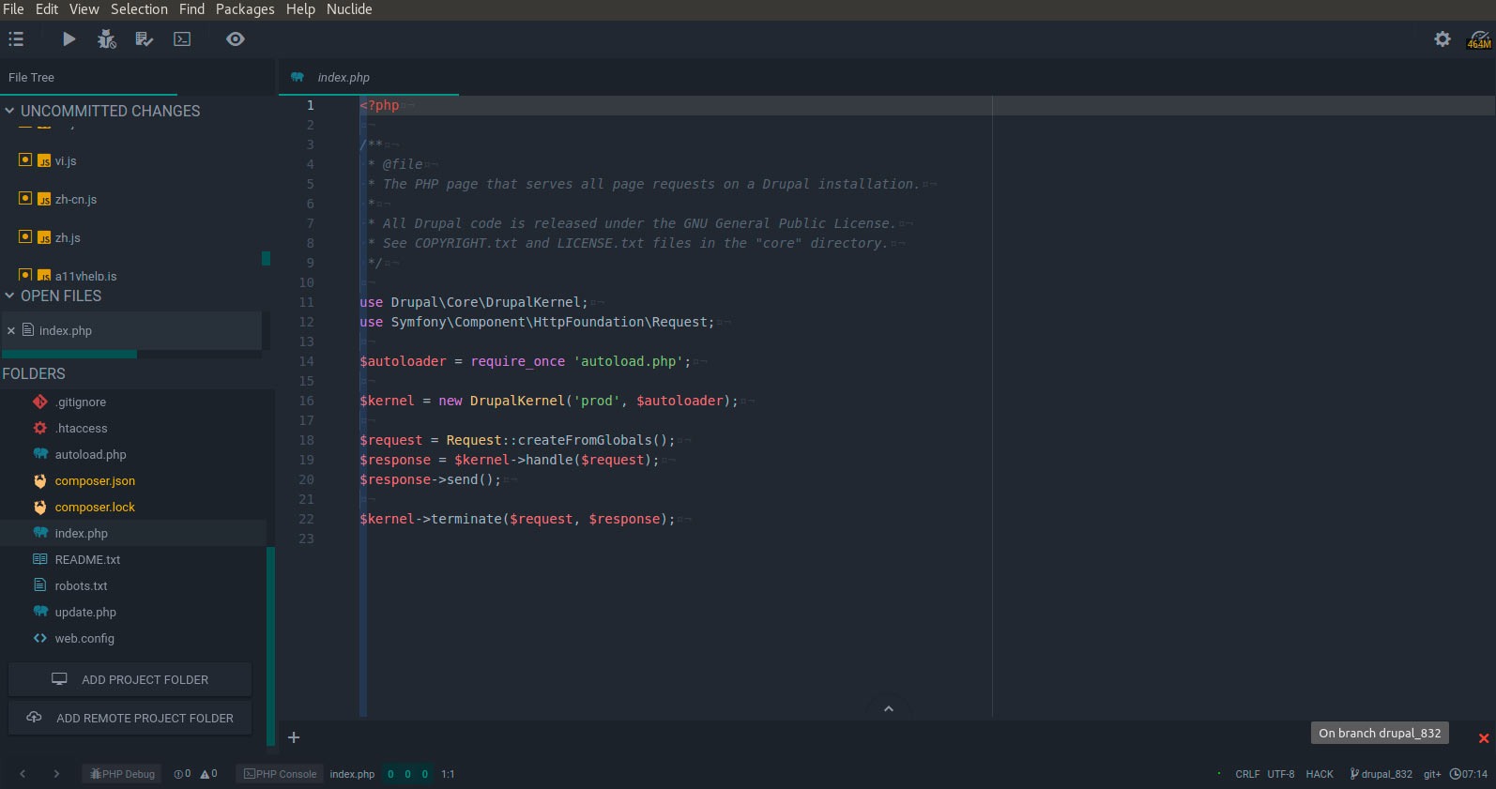Click the JS file icon of zh-cn.js
1496x789 pixels.
[x=44, y=200]
